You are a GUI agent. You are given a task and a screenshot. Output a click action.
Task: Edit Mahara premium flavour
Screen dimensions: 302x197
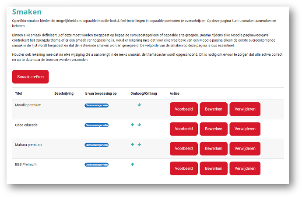pos(214,149)
